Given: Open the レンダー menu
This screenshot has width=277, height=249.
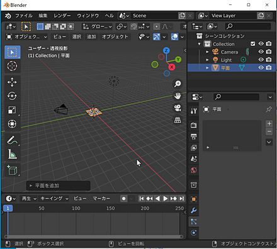Looking at the screenshot, I should (x=62, y=16).
